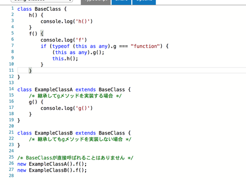
Task: Select the gray TypeScript tab
Action: [x=95, y=2]
